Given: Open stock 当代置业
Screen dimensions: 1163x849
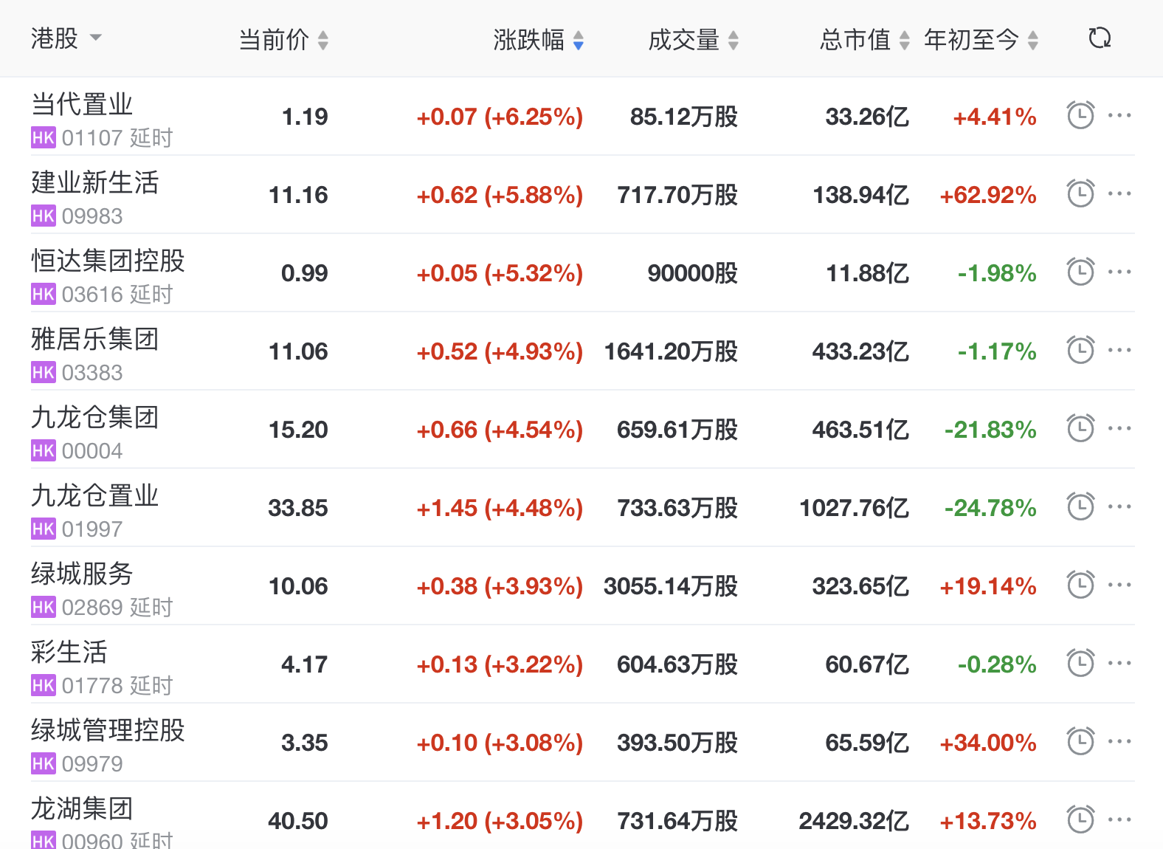Looking at the screenshot, I should [82, 104].
